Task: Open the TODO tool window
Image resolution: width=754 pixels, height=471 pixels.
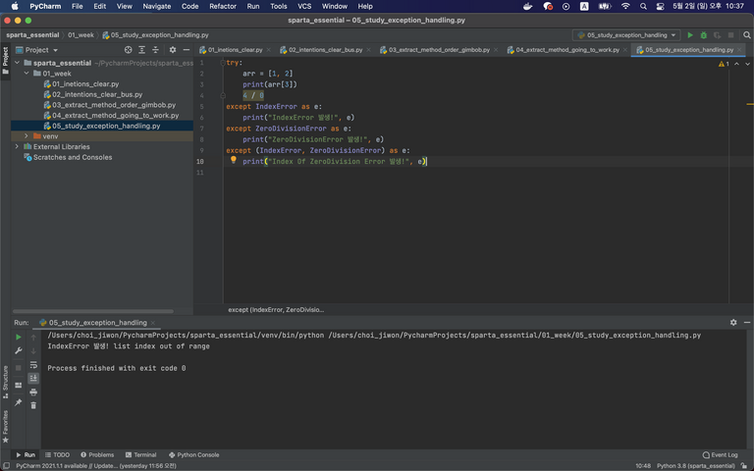Action: [x=57, y=454]
